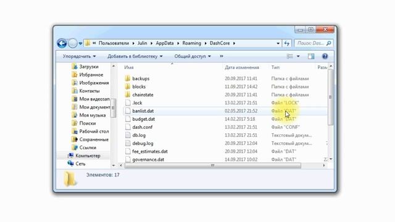Select the fee_estimates.dat file icon
The image size is (395, 222).
[128, 151]
